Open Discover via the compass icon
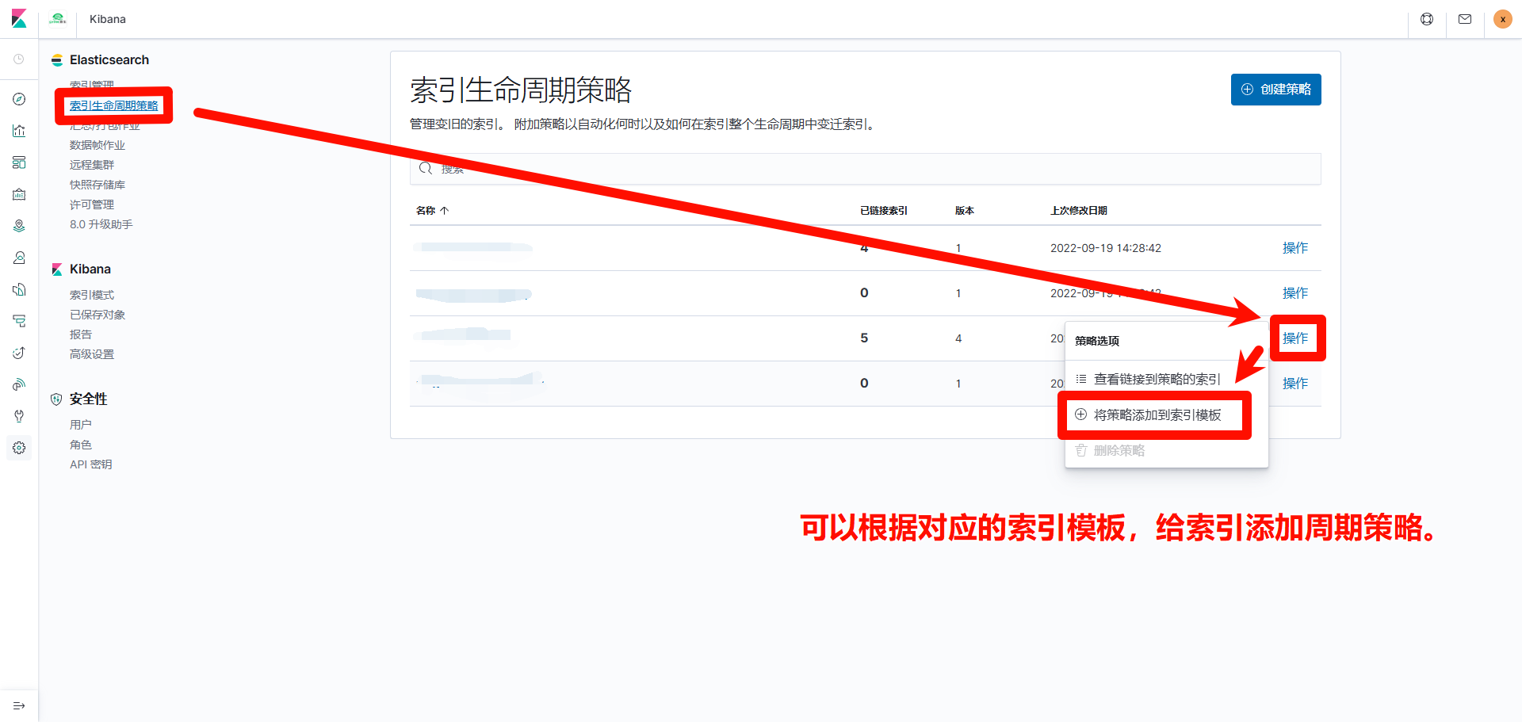Viewport: 1522px width, 722px height. 19,99
